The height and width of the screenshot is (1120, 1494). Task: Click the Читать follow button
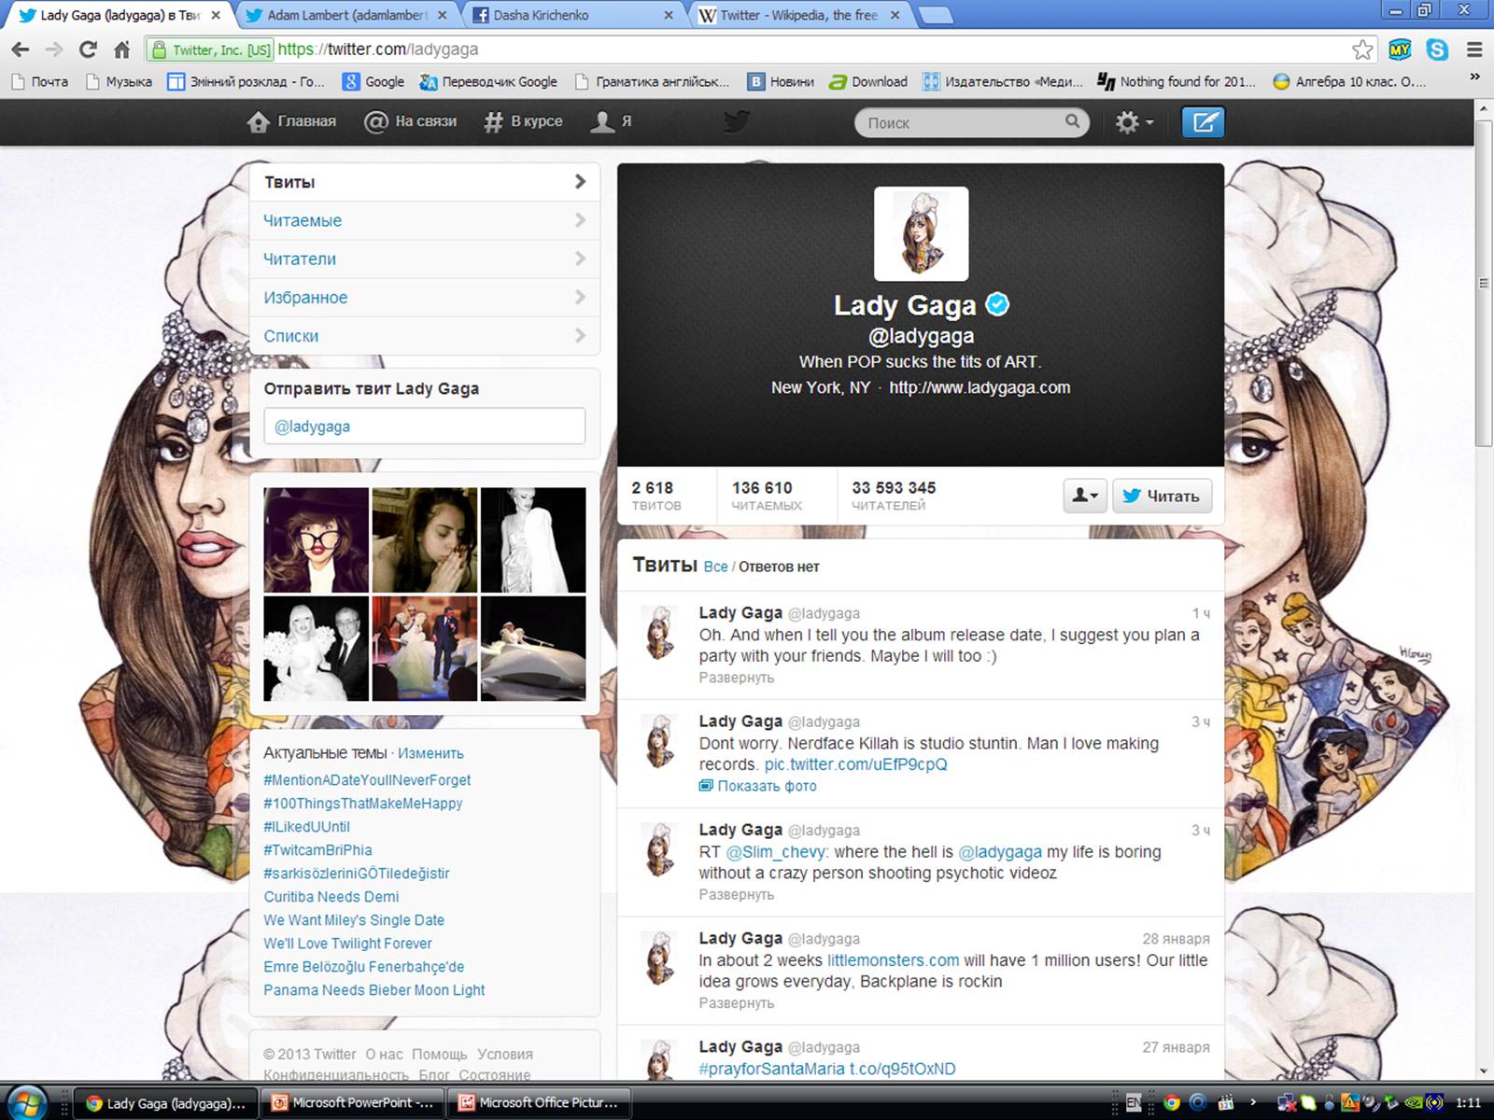click(x=1162, y=496)
